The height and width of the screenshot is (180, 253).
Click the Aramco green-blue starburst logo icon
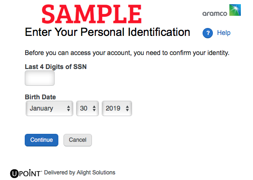pos(235,10)
